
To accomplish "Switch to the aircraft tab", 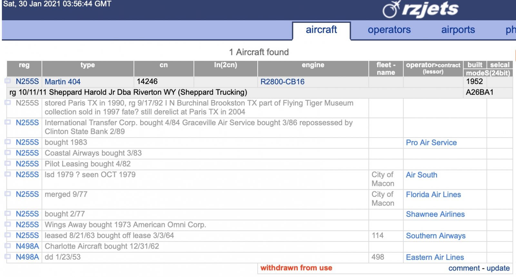I will click(x=321, y=30).
